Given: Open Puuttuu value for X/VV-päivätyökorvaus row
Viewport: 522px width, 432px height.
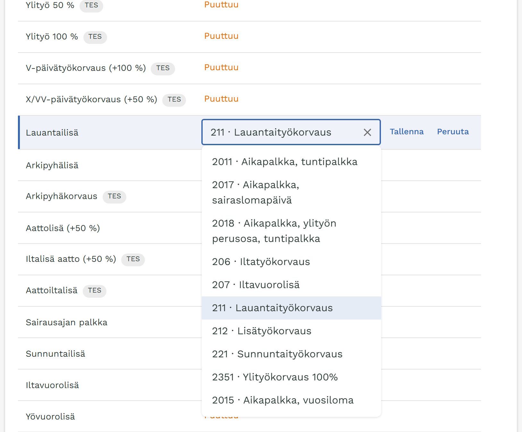Looking at the screenshot, I should (x=221, y=99).
